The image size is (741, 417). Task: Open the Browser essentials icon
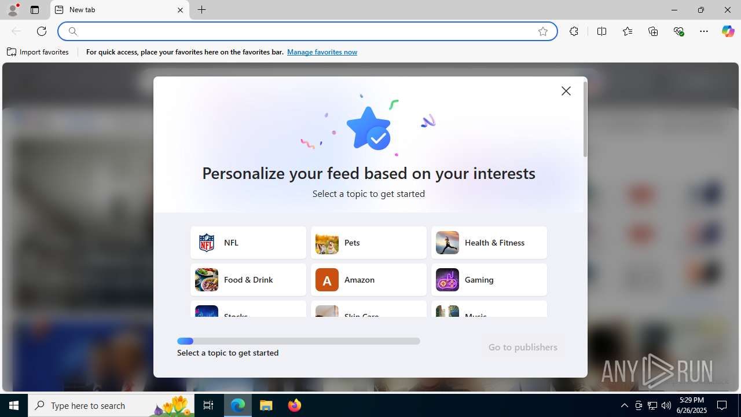coord(678,31)
